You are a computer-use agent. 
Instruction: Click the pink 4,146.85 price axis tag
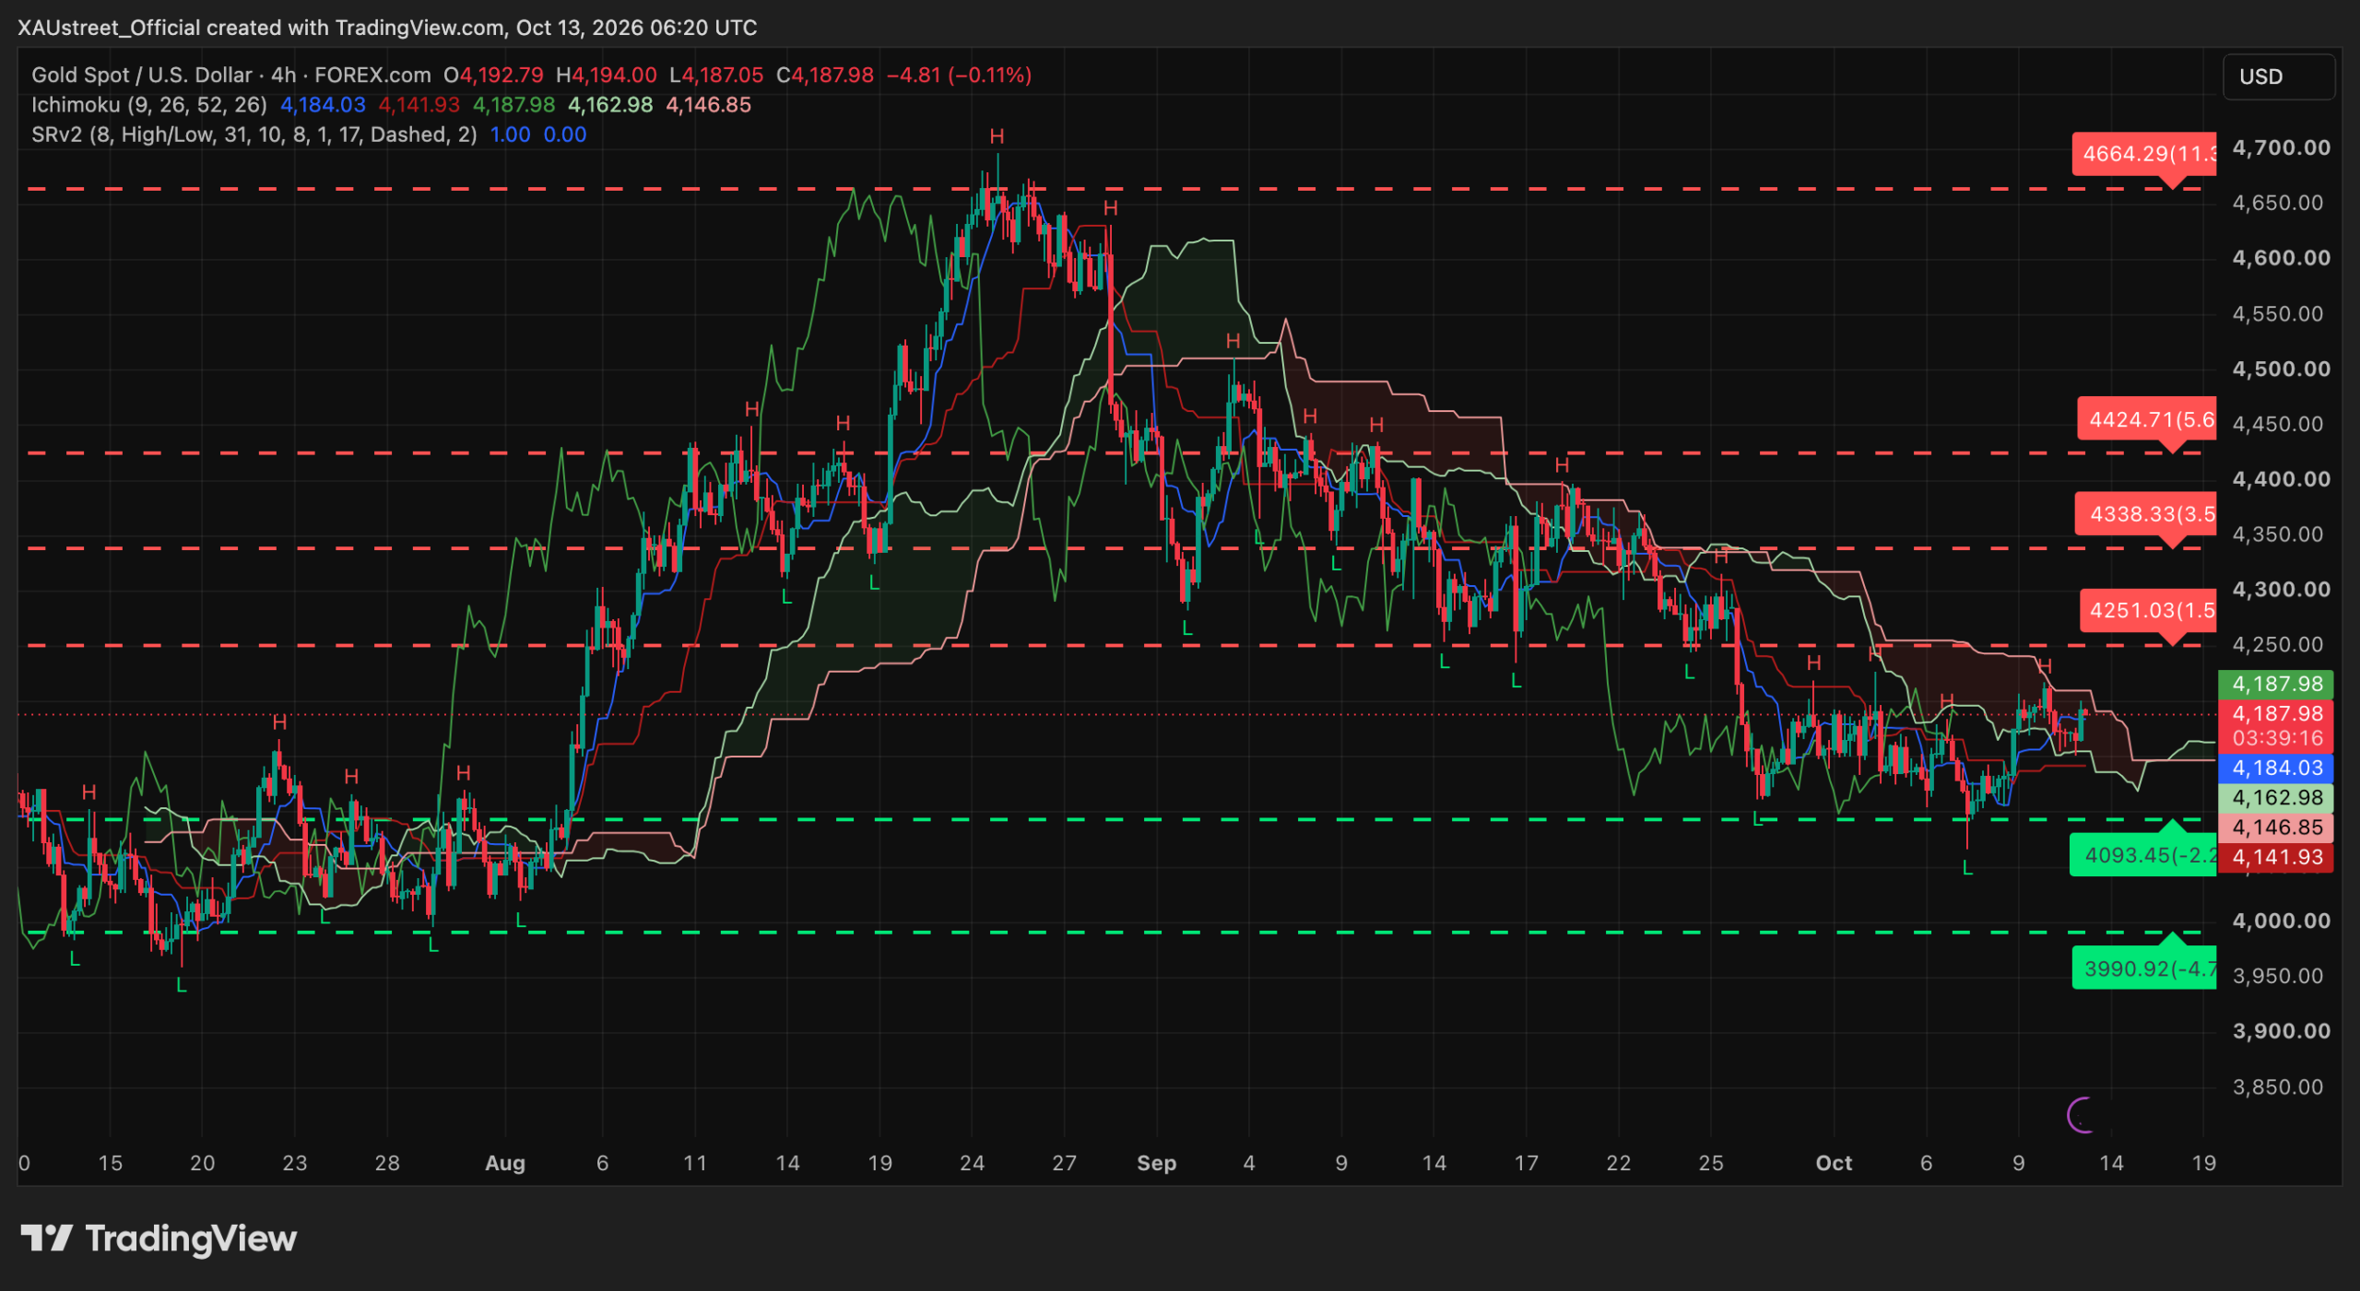coord(2276,827)
